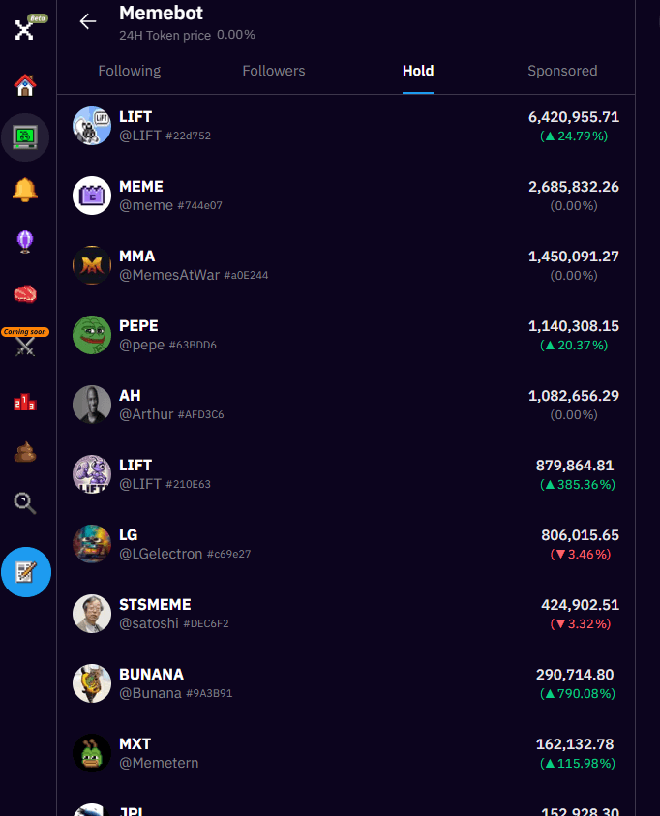
Task: Open notifications bell
Action: tap(25, 190)
